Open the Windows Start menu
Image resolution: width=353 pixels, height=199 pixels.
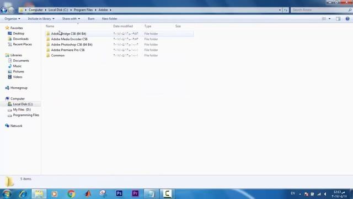pyautogui.click(x=7, y=194)
